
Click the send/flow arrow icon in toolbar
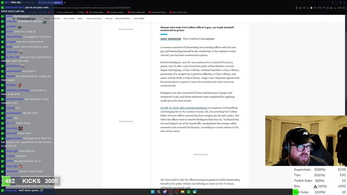coord(315,8)
